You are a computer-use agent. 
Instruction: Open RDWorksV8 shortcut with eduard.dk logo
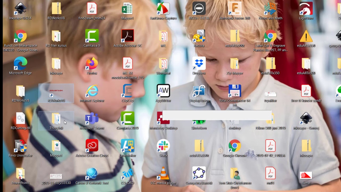[x=56, y=93]
